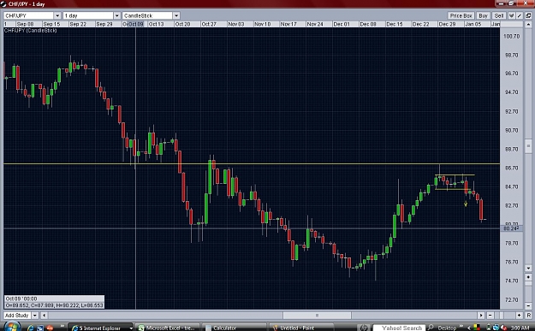The image size is (535, 331).
Task: Open the 1 day timeframe dropdown
Action: coord(117,15)
